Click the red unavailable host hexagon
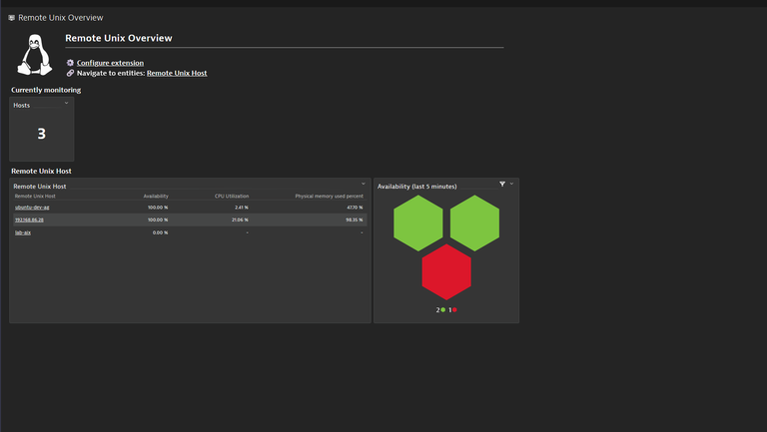 click(x=446, y=271)
